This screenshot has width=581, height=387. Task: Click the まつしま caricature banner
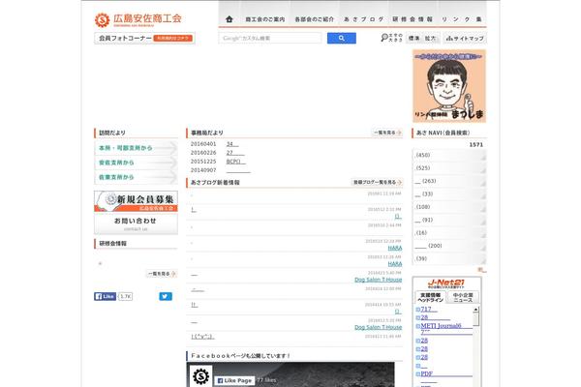point(449,86)
